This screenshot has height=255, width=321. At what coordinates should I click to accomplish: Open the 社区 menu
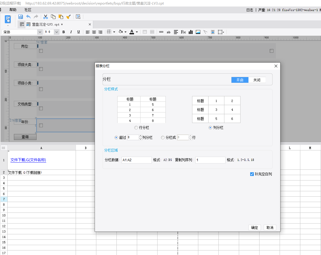[28, 10]
